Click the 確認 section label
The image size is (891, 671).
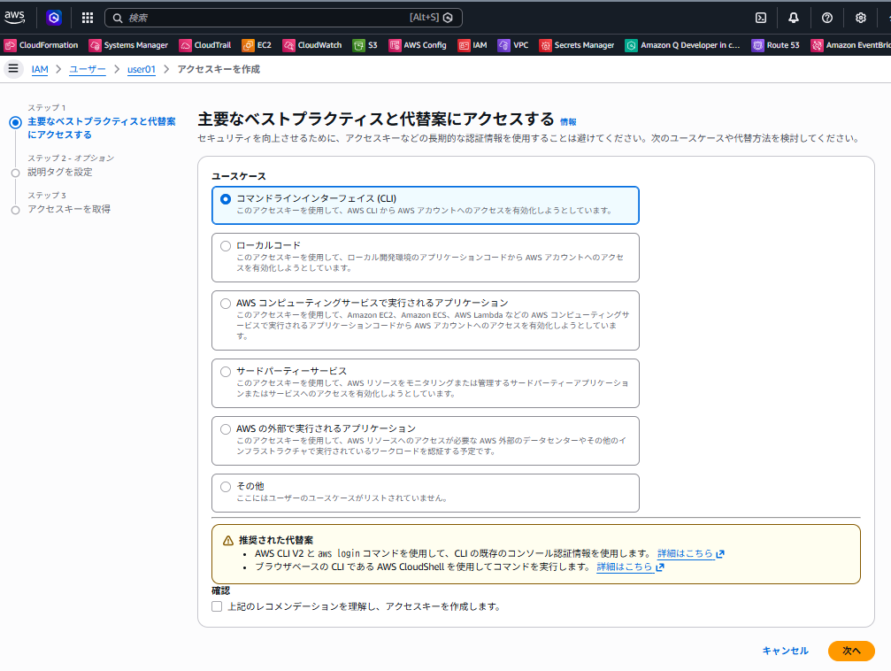(220, 590)
